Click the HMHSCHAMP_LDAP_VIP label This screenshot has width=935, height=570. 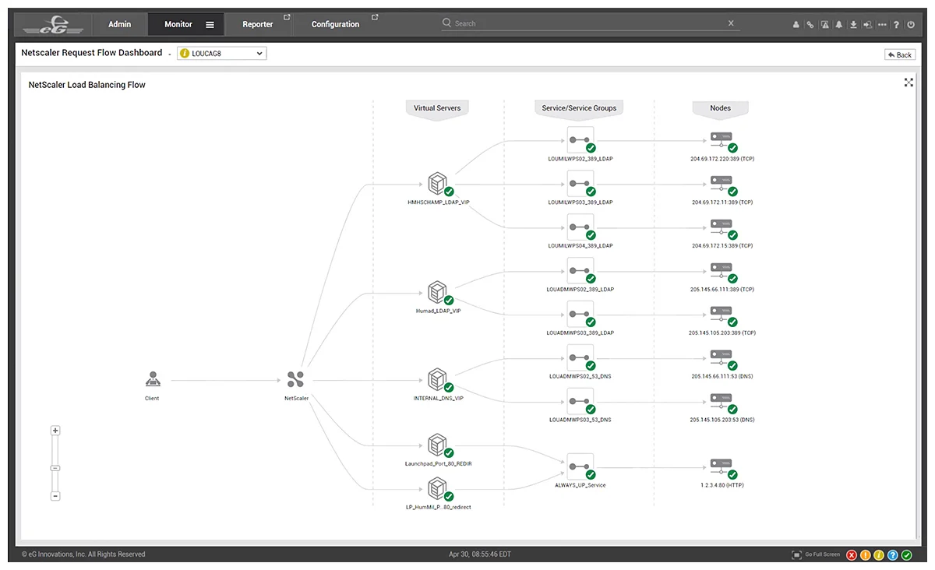coord(439,202)
